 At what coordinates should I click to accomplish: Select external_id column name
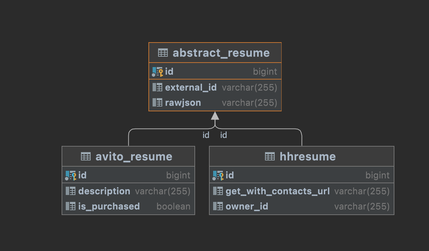(191, 87)
